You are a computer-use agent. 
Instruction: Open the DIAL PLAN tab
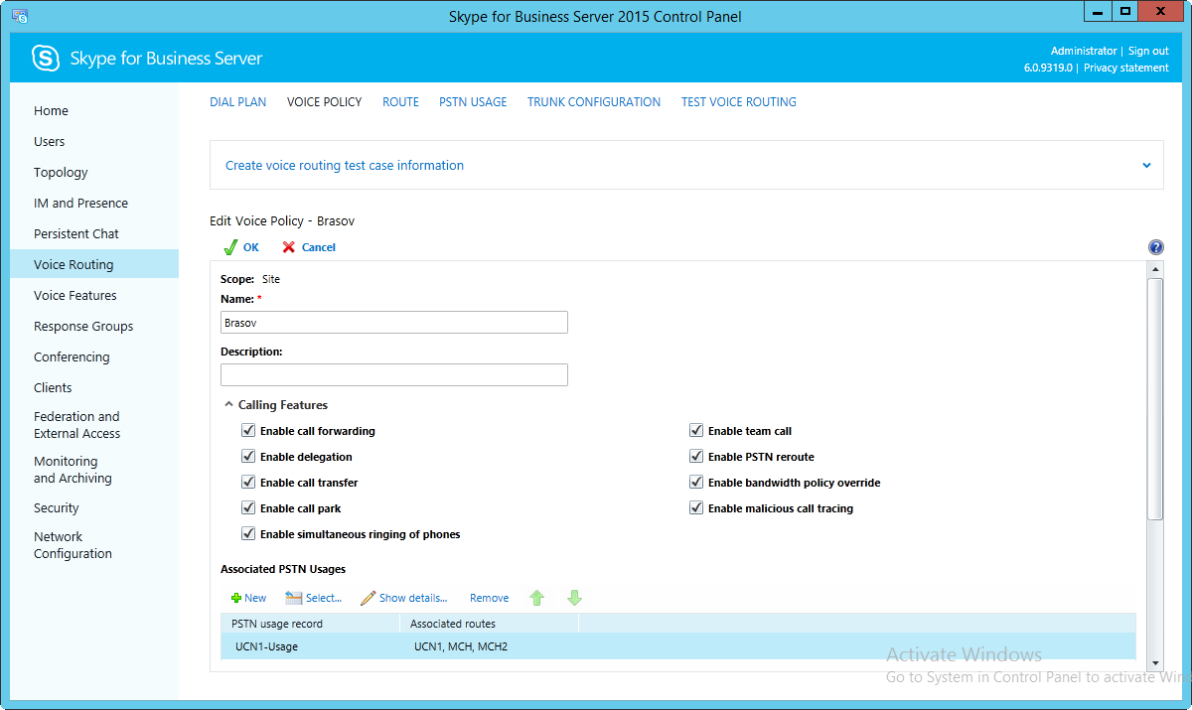click(238, 102)
